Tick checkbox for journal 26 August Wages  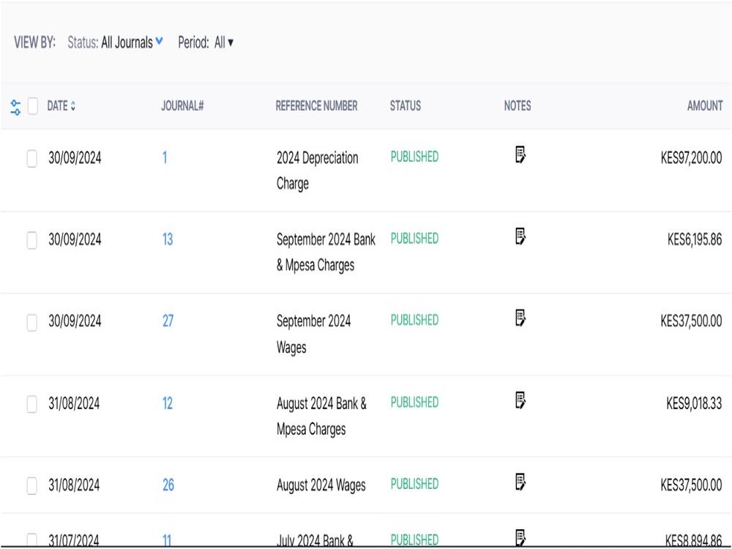click(x=31, y=485)
